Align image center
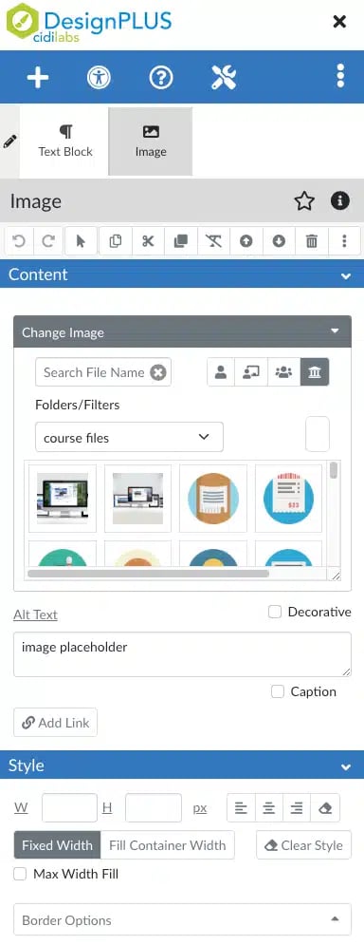Viewport: 364px width, 945px height. pos(269,809)
